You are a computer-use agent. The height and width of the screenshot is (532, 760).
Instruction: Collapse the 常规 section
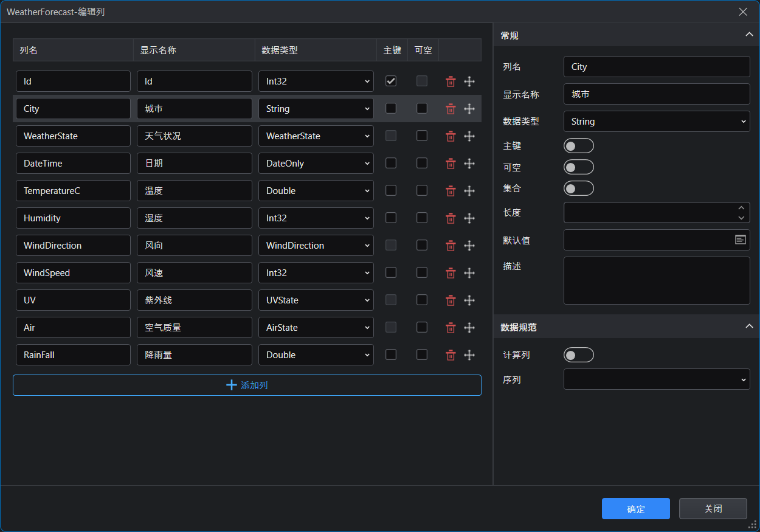[x=749, y=35]
